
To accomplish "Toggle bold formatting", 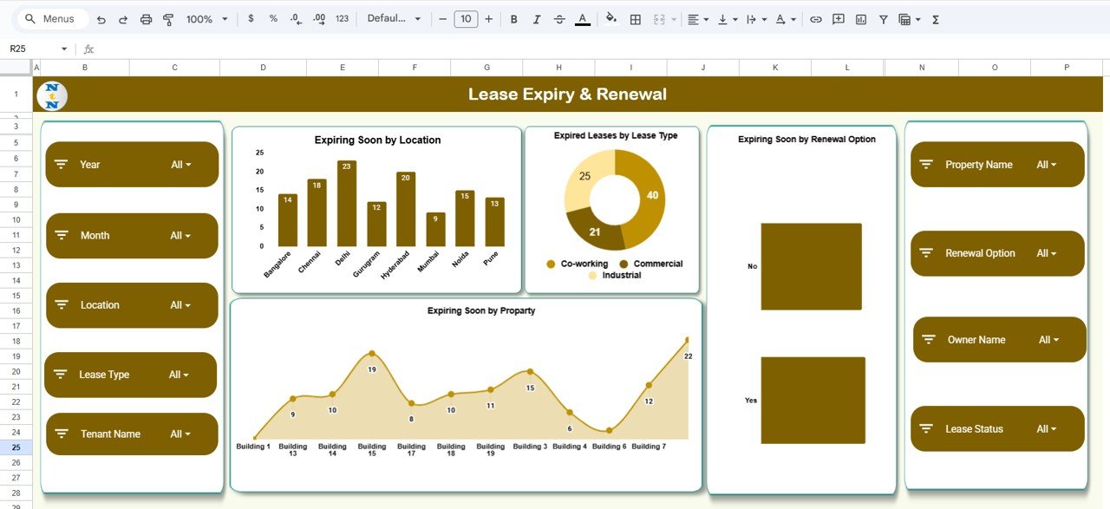I will coord(514,19).
